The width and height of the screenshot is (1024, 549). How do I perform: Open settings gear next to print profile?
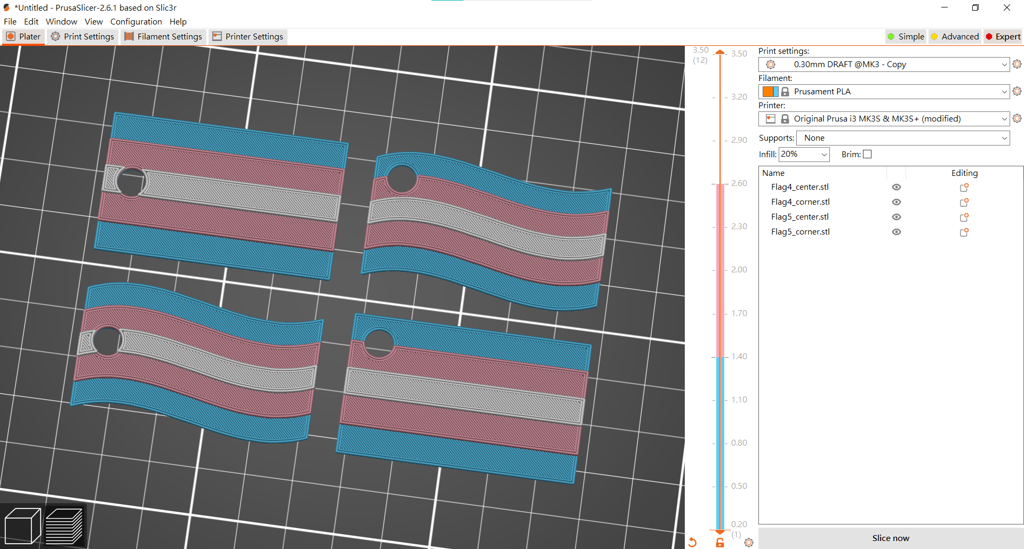point(1017,64)
